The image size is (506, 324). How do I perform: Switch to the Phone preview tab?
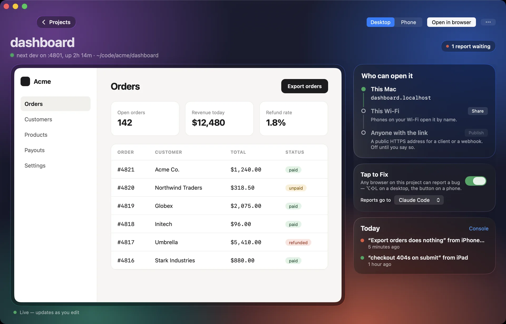coord(408,22)
